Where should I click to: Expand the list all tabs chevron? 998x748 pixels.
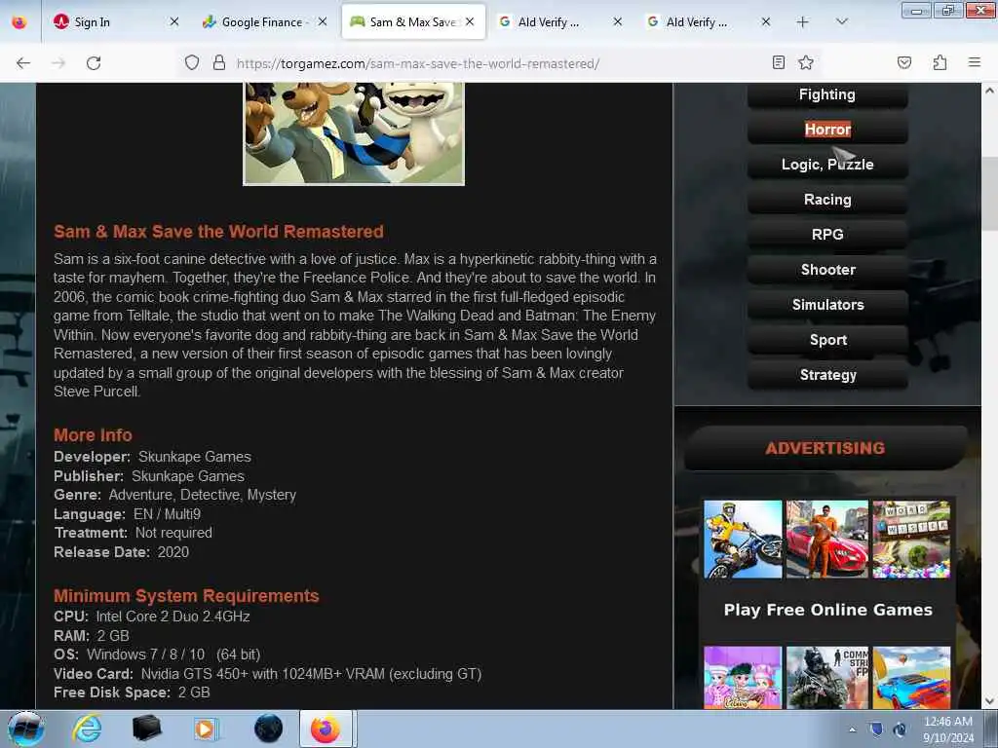[841, 21]
